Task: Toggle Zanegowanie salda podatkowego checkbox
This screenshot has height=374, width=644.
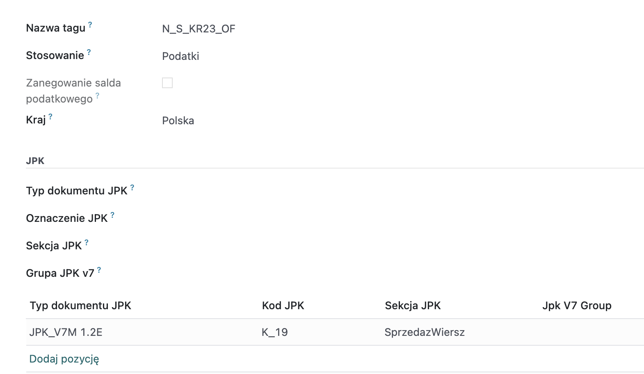Action: coord(167,83)
